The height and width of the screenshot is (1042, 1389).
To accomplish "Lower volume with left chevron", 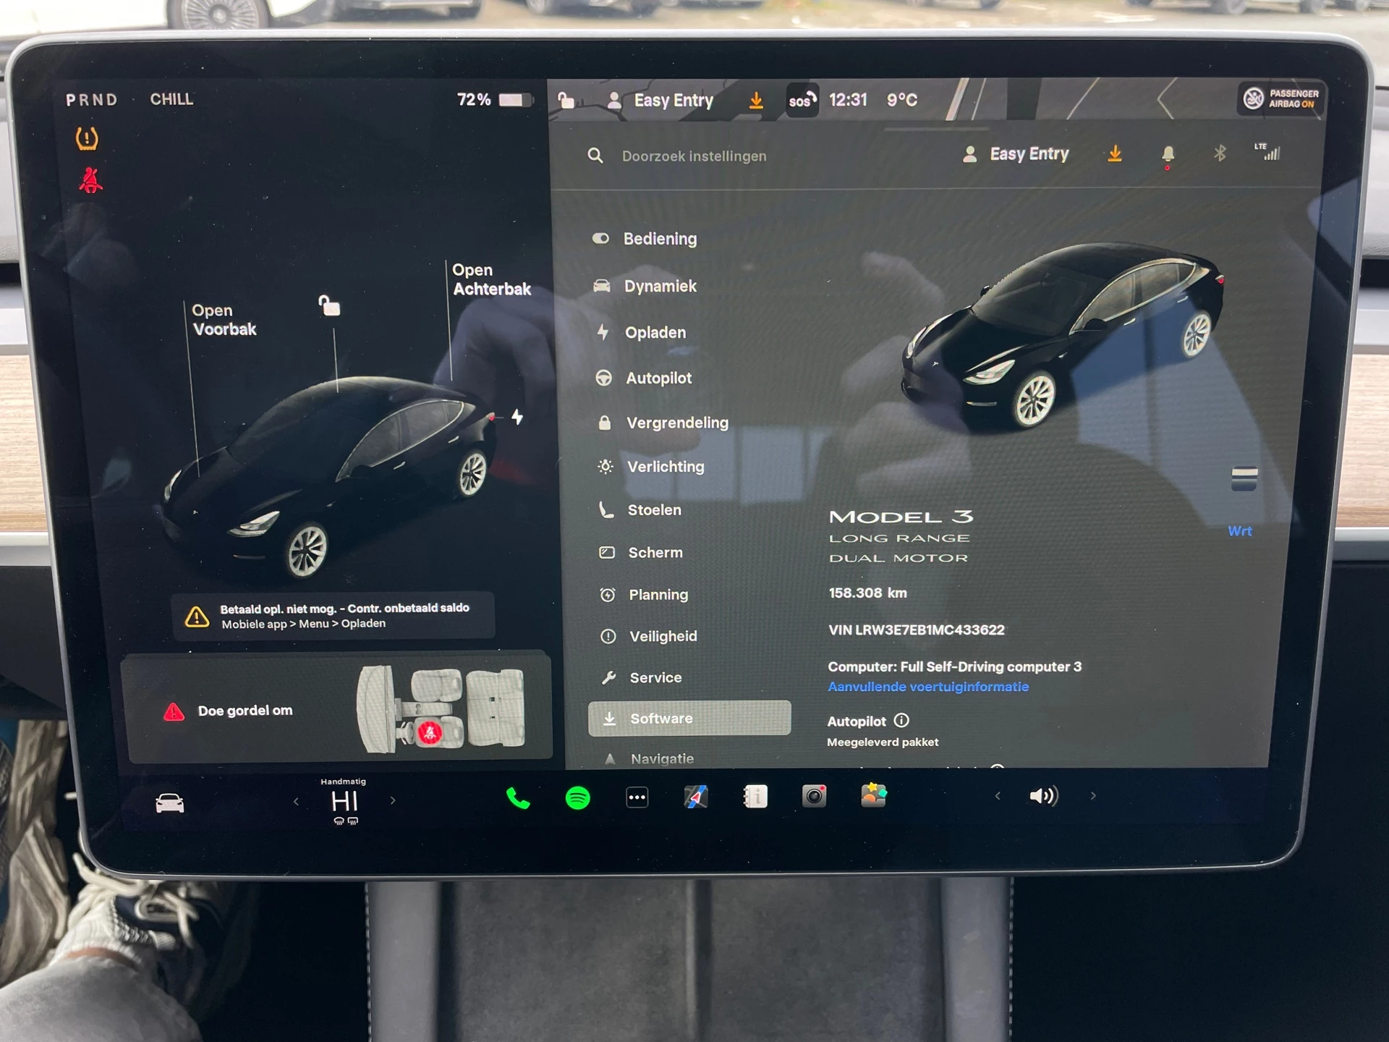I will 998,796.
